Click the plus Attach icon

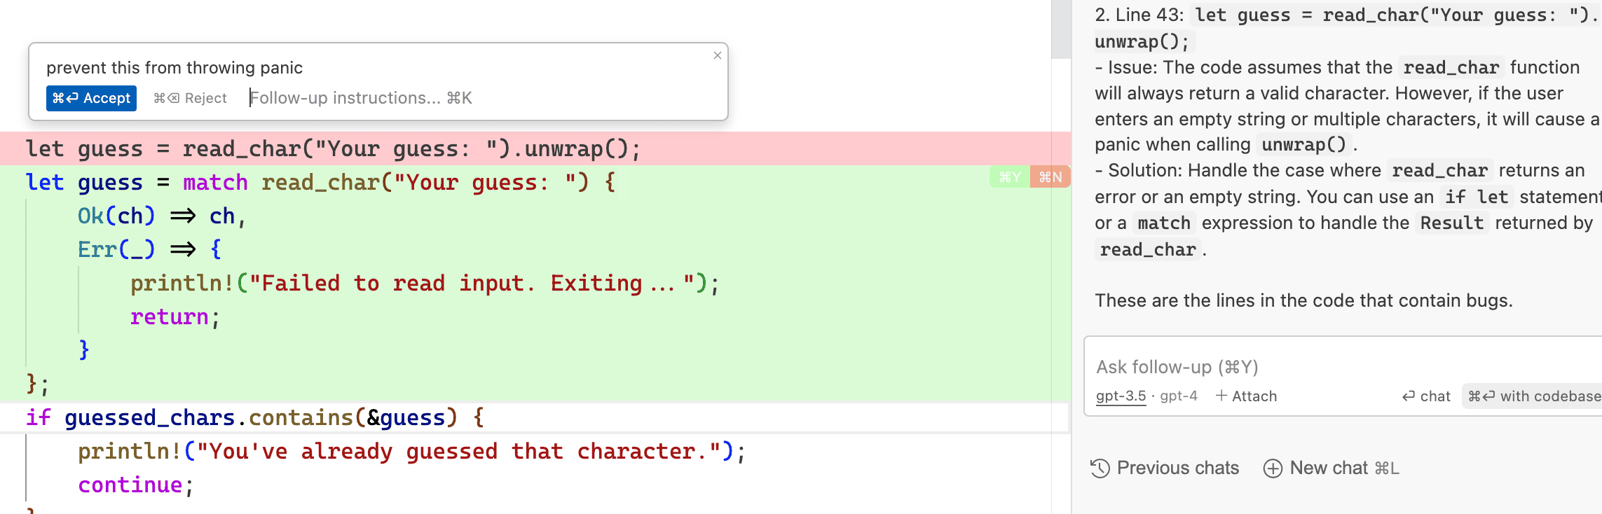coord(1221,396)
